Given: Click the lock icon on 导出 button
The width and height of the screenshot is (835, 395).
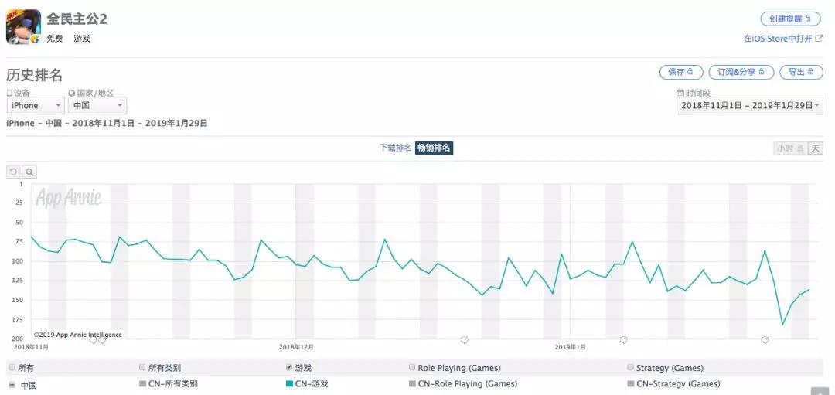Looking at the screenshot, I should (x=811, y=72).
